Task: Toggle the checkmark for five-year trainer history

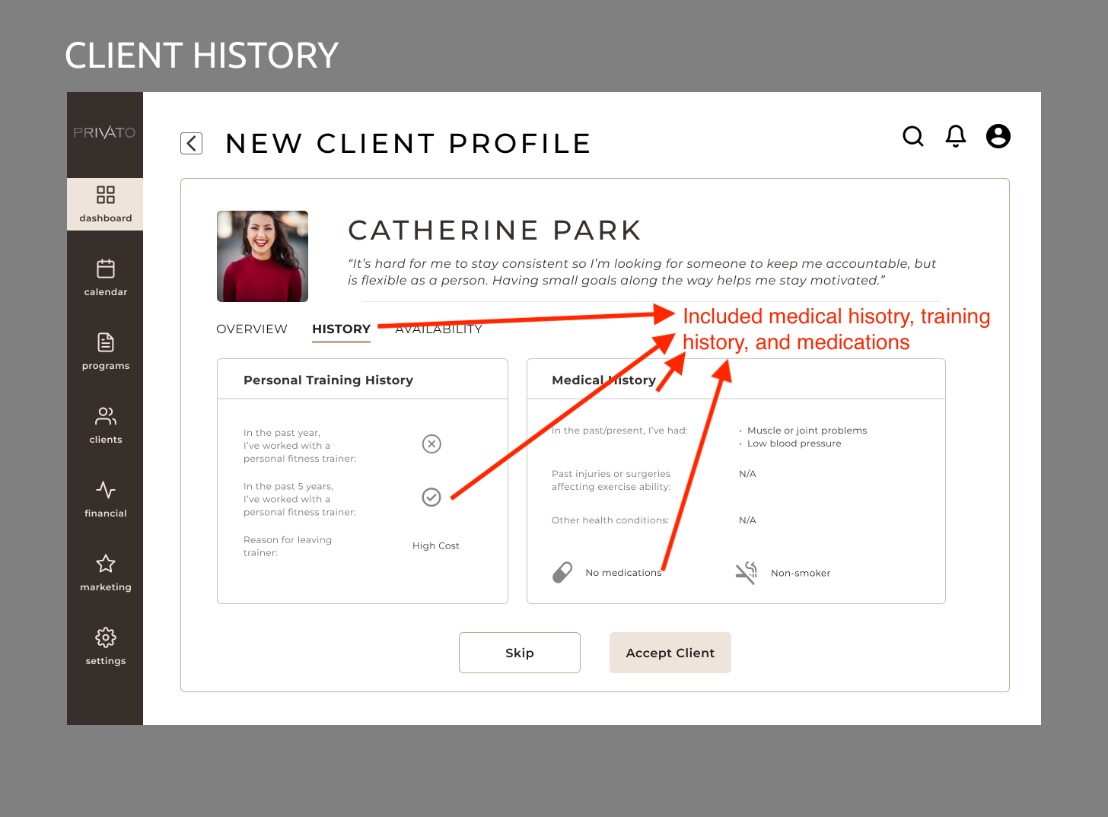Action: point(431,497)
